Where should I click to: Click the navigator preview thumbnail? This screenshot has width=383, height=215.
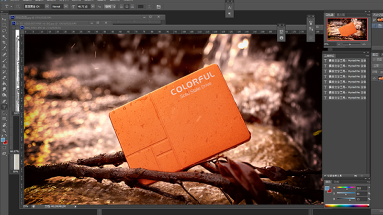[x=348, y=29]
